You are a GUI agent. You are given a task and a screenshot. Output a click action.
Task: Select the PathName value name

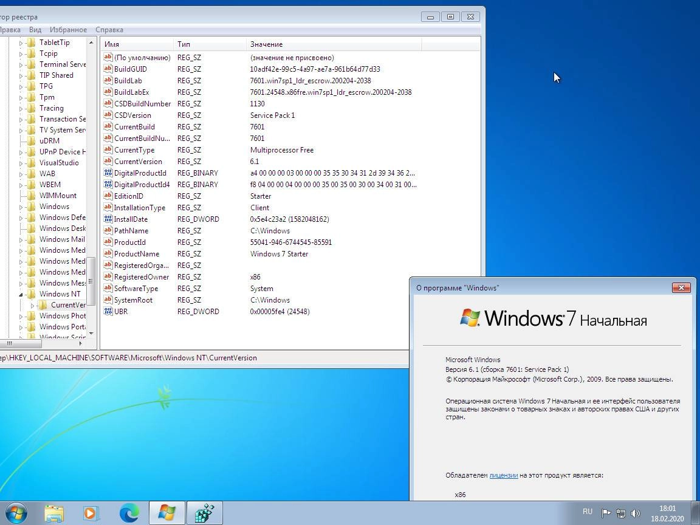coord(131,231)
